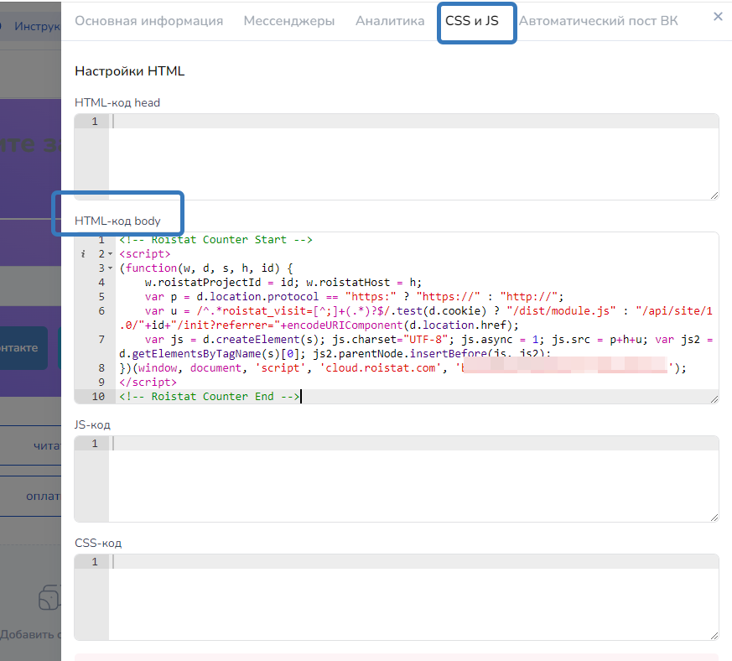Open the Автоматический пост ВК tab
732x661 pixels.
pyautogui.click(x=598, y=21)
